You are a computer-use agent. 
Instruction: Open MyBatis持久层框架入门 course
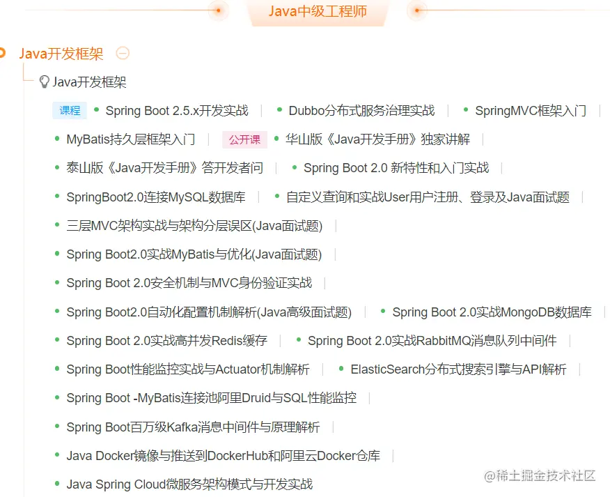pyautogui.click(x=131, y=139)
